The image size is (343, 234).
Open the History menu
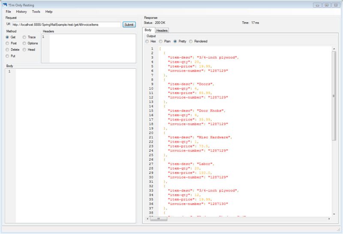pyautogui.click(x=21, y=12)
